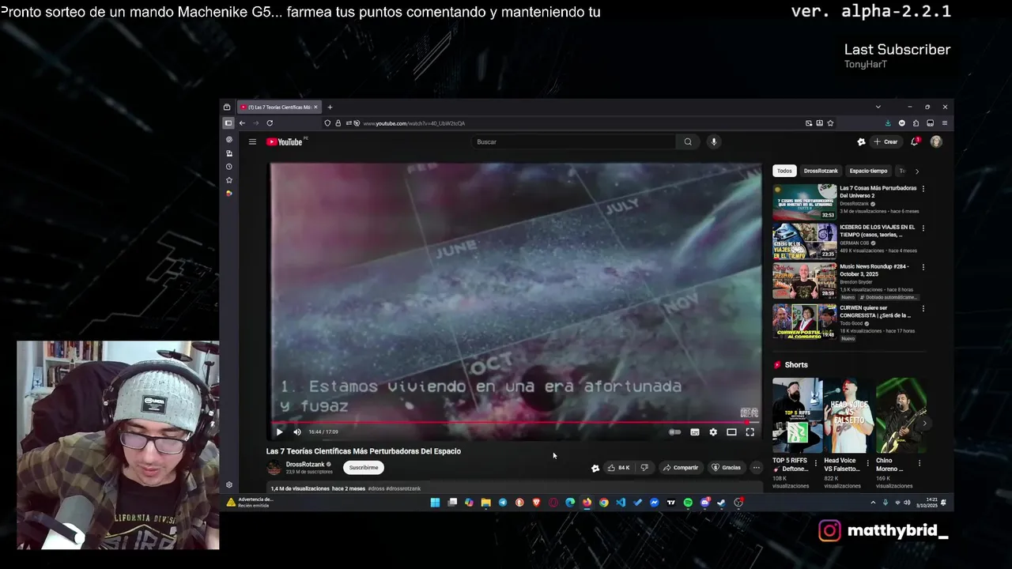Click the #drossrotzank hashtag
The width and height of the screenshot is (1012, 569).
403,488
